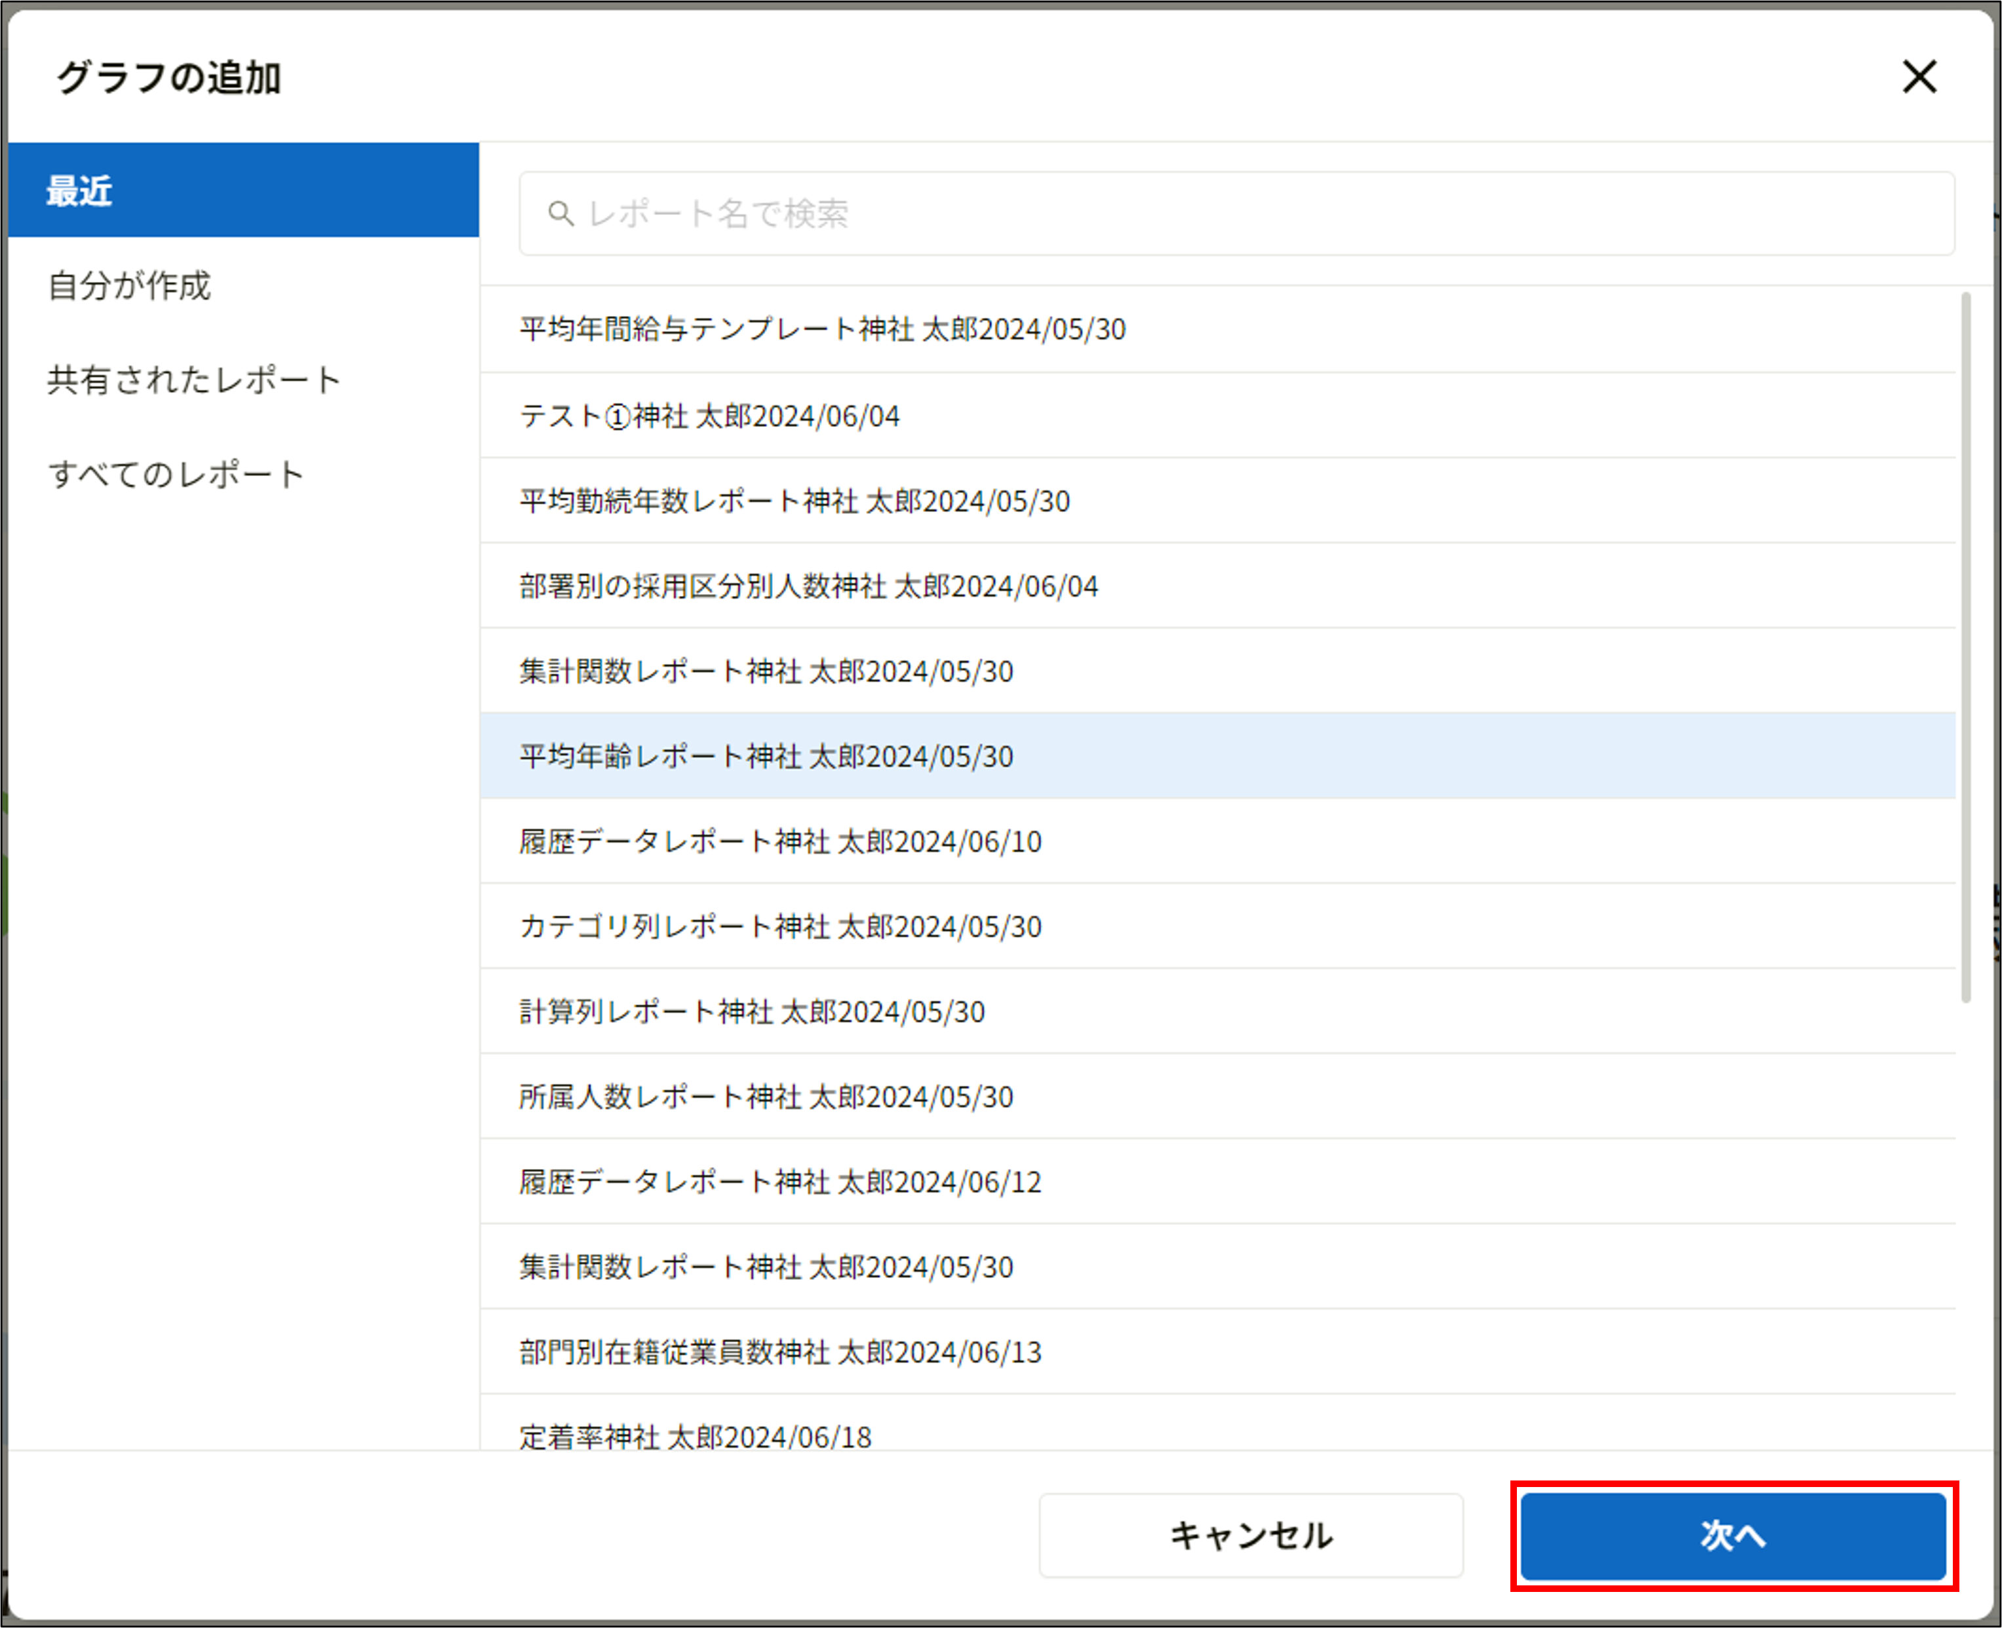Click the キャンセル button
This screenshot has width=2002, height=1628.
click(1250, 1536)
